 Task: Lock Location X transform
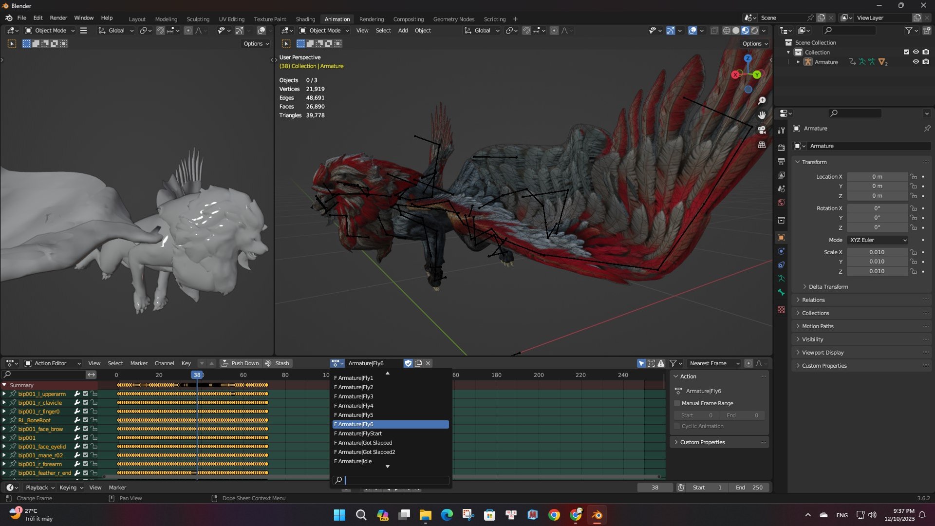point(914,177)
